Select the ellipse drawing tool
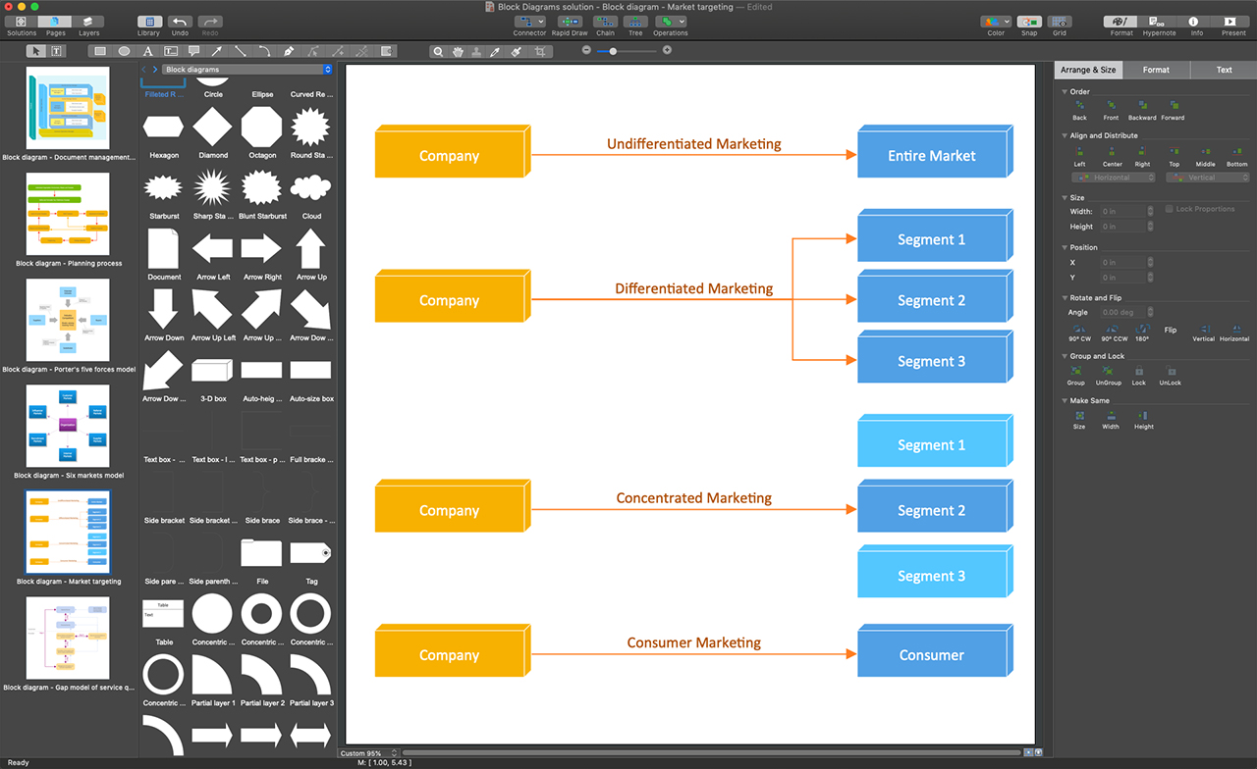The height and width of the screenshot is (769, 1257). 124,51
